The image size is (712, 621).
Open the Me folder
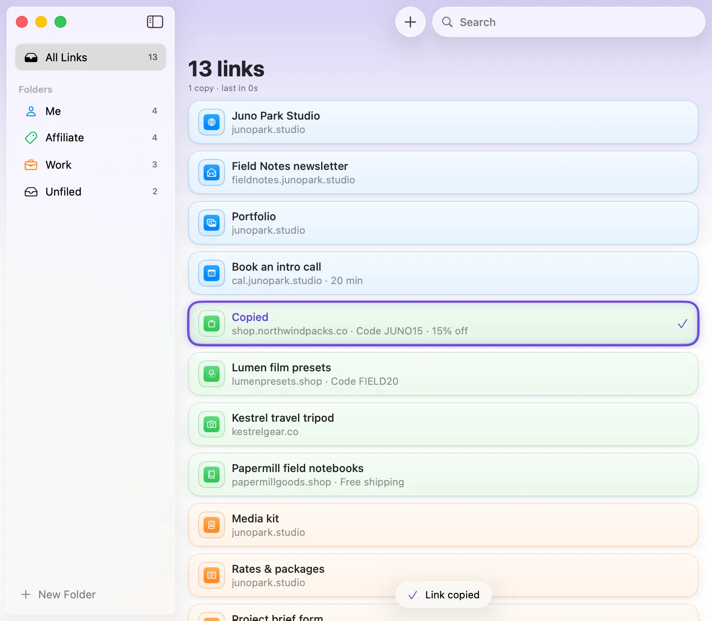[x=91, y=111]
